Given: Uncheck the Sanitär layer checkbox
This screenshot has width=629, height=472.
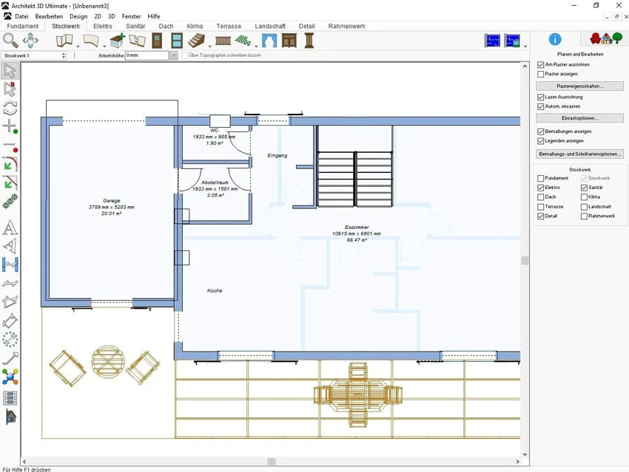Looking at the screenshot, I should point(584,188).
